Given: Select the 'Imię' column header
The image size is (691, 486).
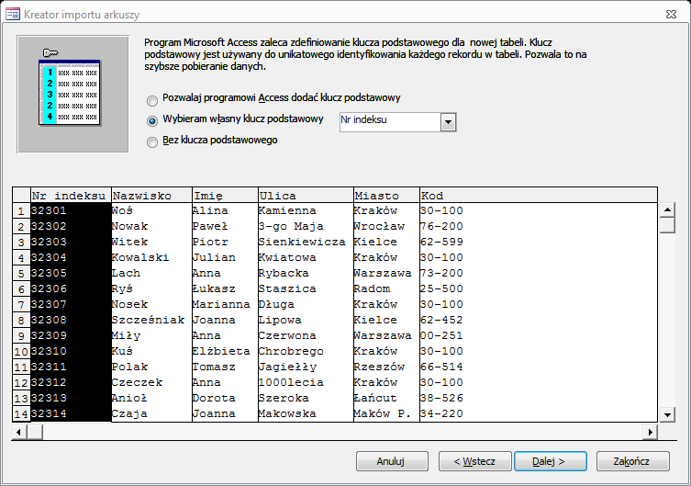Looking at the screenshot, I should point(225,195).
